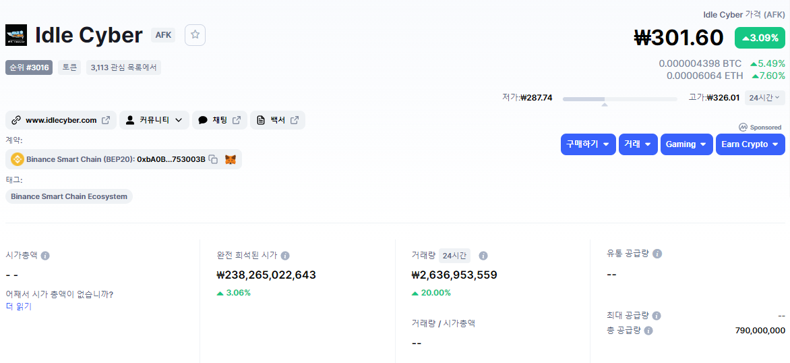Click the 저가 ₩287.74 low price
790x363 pixels.
[527, 97]
